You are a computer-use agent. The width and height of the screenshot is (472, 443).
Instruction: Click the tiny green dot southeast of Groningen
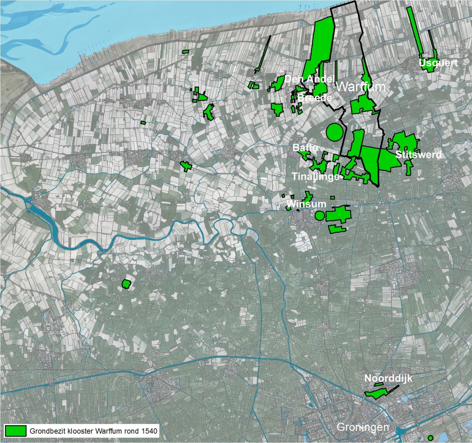(x=430, y=438)
